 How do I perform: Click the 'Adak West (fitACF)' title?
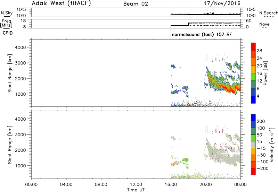(x=61, y=3)
